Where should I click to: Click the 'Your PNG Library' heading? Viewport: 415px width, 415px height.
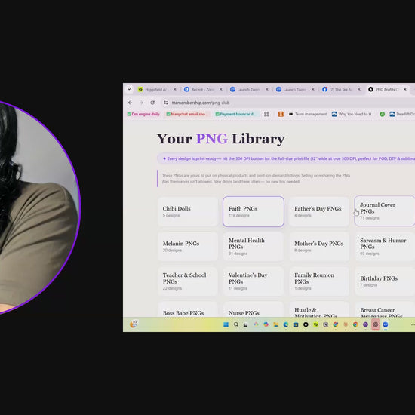point(220,139)
